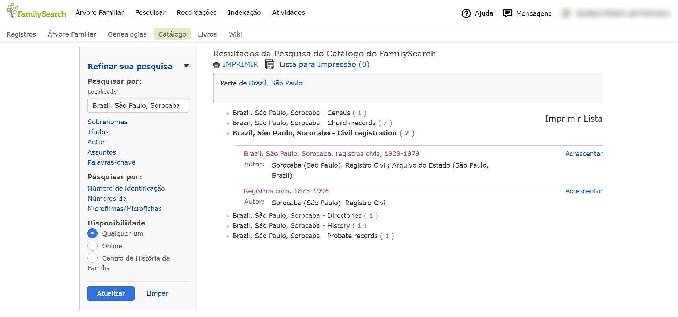Search by Títulos
678x317 pixels.
[98, 132]
